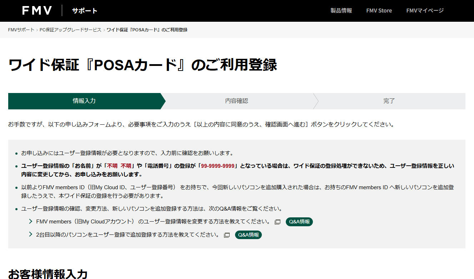Click new-window icon beside FMV members link

coord(278,222)
